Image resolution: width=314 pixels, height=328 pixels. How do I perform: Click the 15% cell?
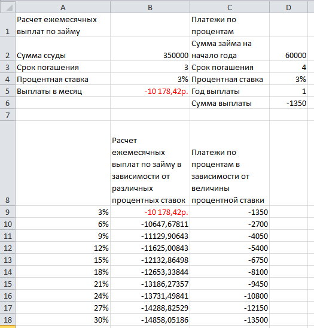coord(63,260)
